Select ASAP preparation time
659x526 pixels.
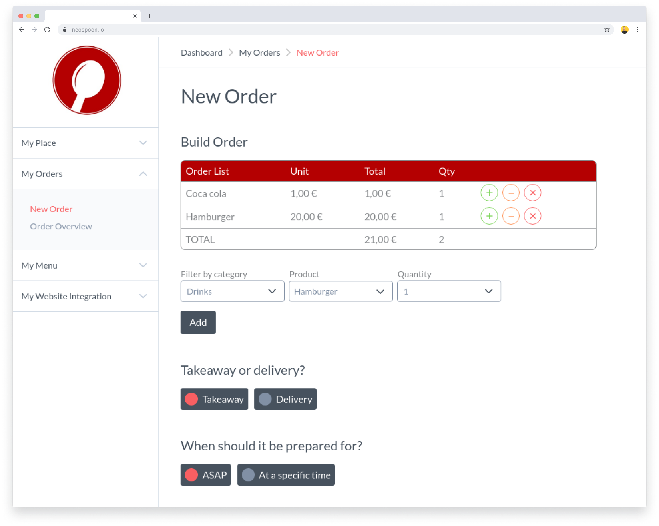pos(205,475)
